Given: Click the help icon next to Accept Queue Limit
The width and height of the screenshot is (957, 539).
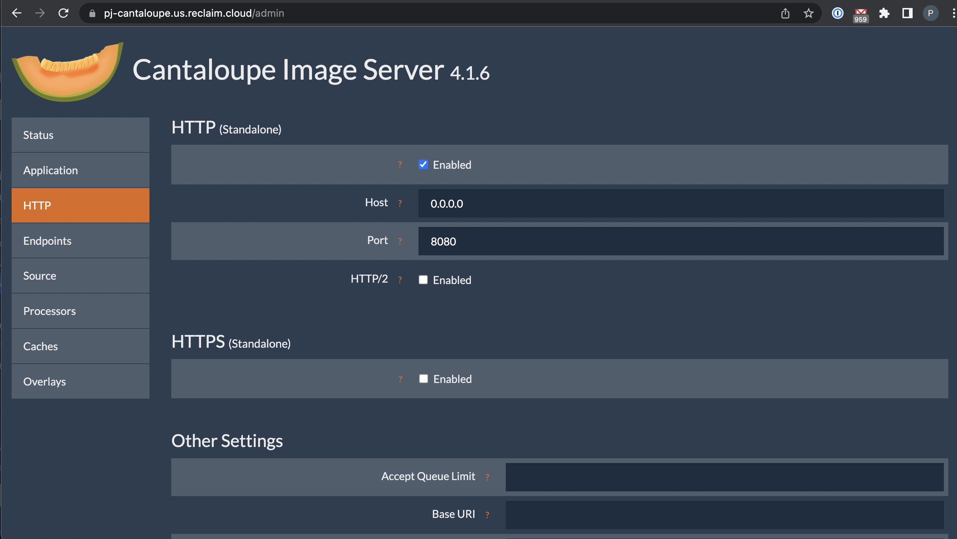Looking at the screenshot, I should coord(487,477).
